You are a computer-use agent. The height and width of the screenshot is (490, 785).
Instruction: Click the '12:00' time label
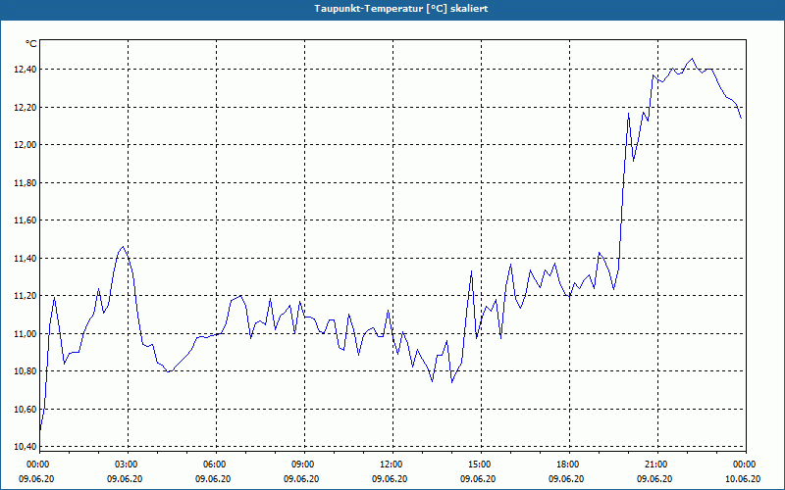coord(390,465)
